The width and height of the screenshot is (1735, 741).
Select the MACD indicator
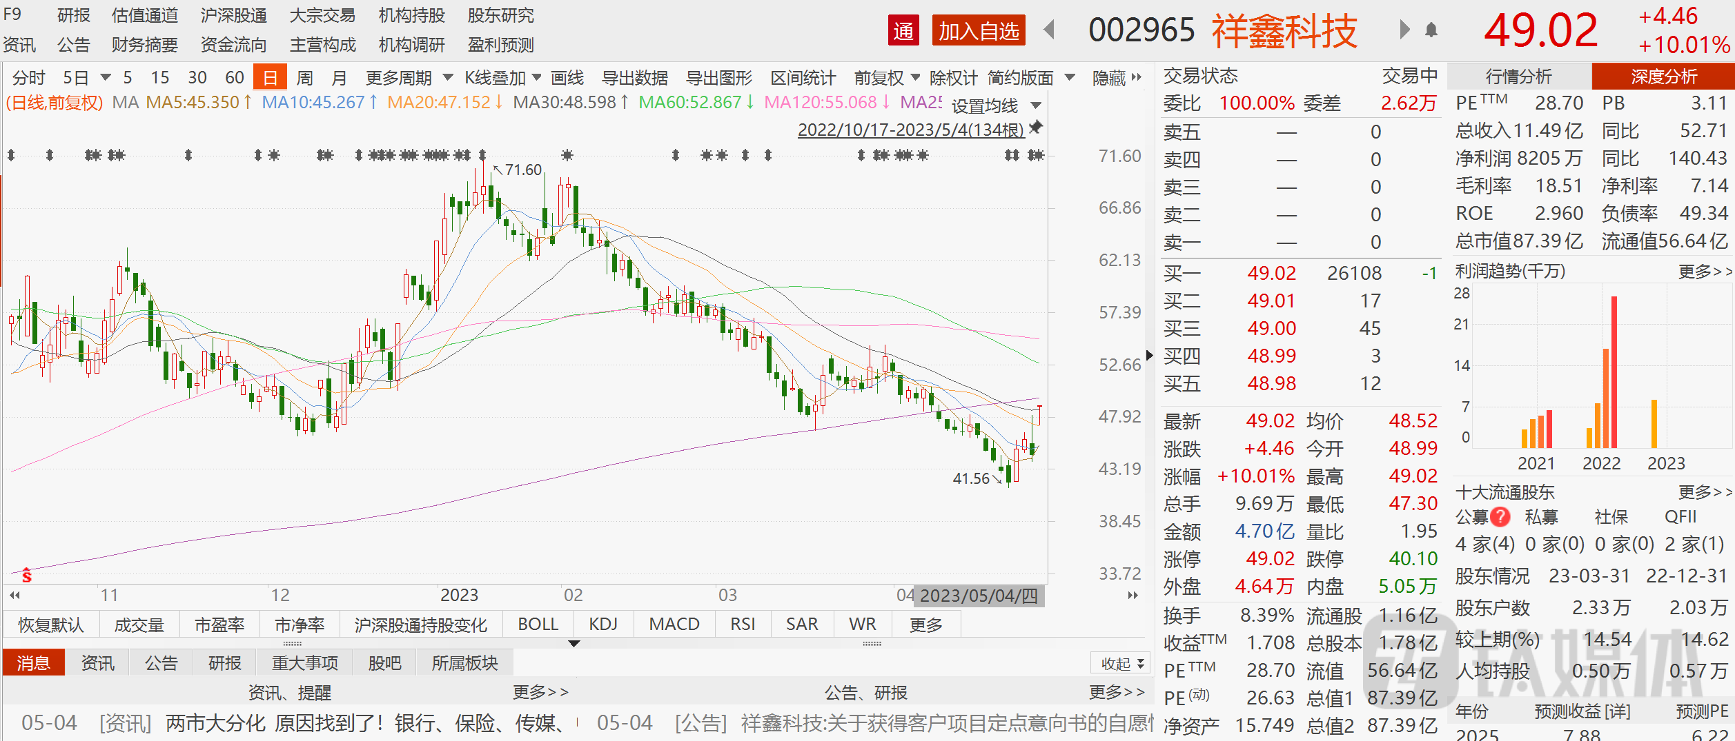tap(674, 625)
